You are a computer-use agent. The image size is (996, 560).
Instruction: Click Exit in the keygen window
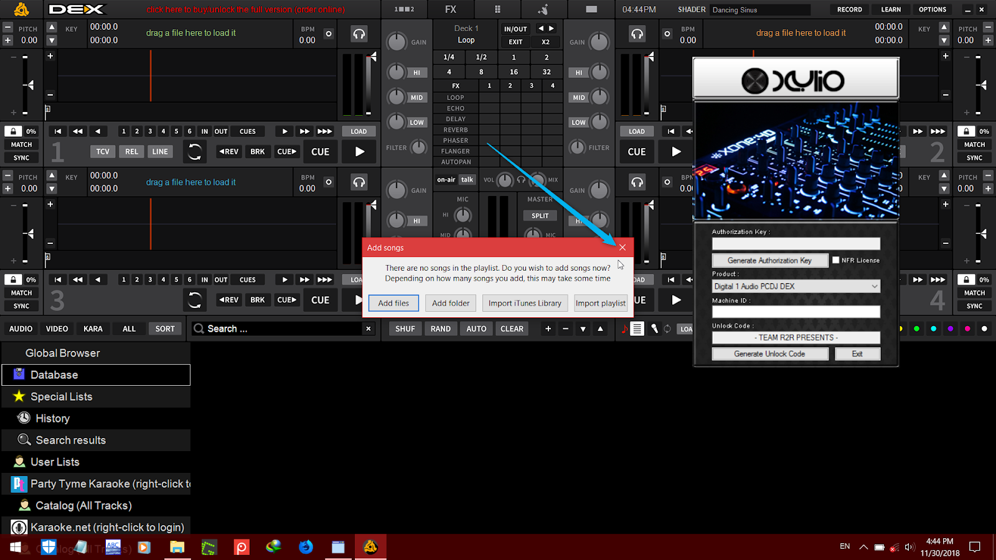click(x=857, y=353)
